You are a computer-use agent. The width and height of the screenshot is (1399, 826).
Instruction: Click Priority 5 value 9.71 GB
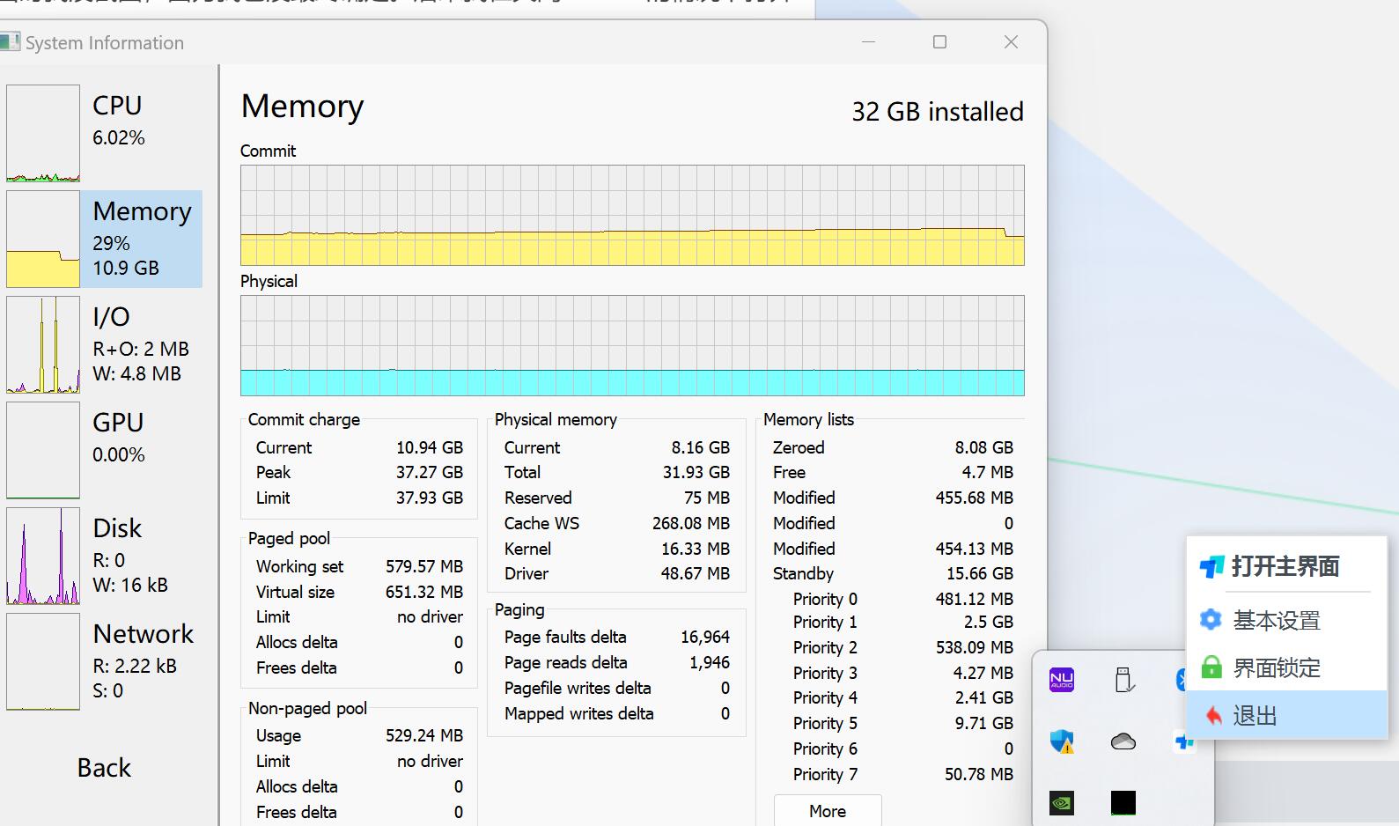[x=983, y=724]
